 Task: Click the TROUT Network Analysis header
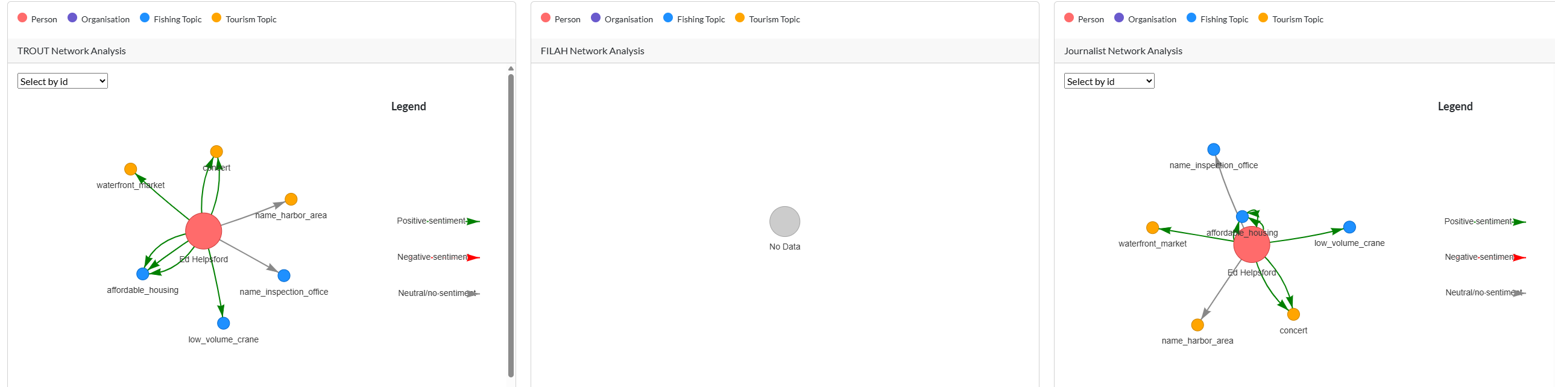point(71,51)
